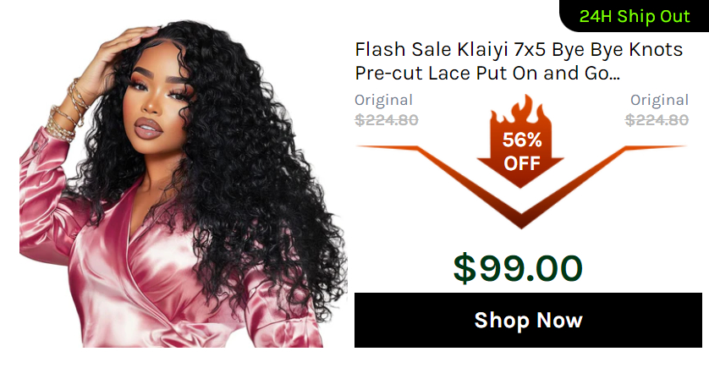Open the wig model product image
Screen dimensions: 709x368
pos(183,183)
